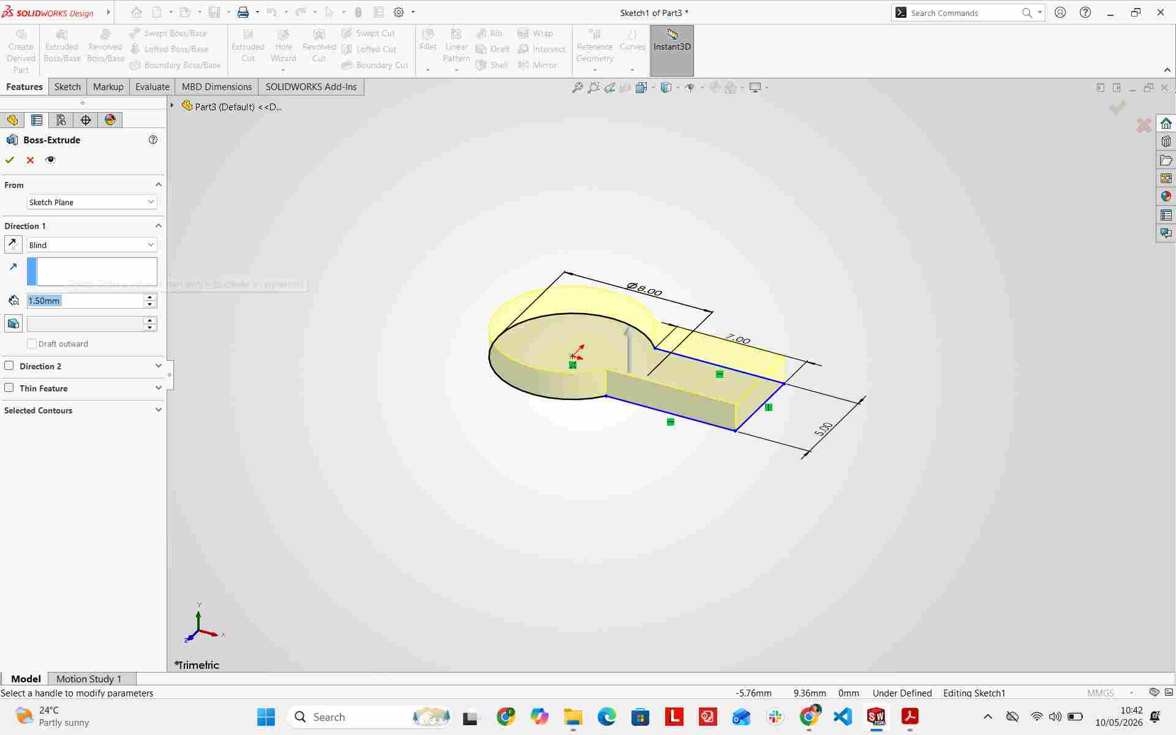Click confirmation corner green checkmark
The image size is (1176, 735).
pos(1118,107)
